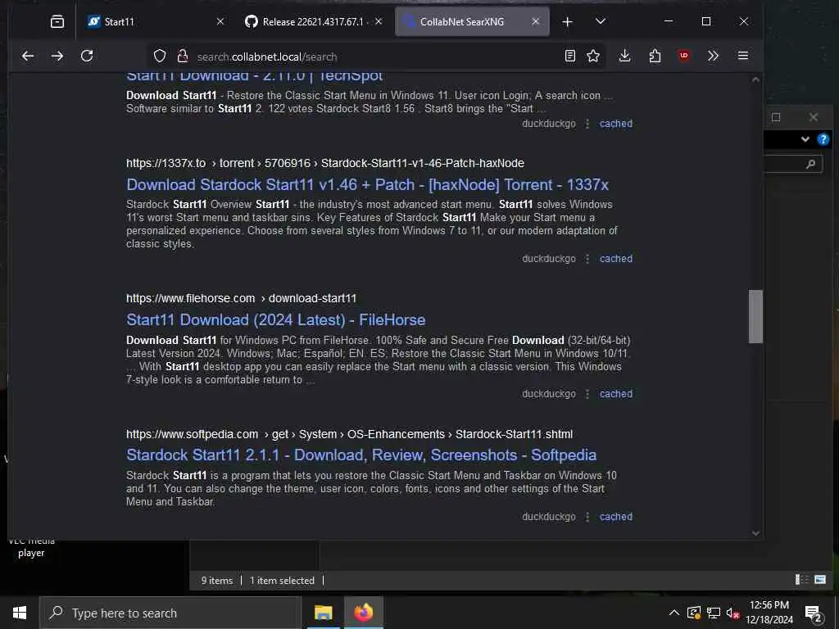This screenshot has height=629, width=839.
Task: Go back to the previous page
Action: (x=28, y=57)
